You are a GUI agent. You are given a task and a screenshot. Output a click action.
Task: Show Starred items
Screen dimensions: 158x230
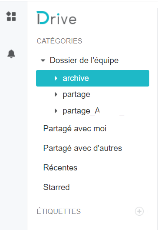click(x=56, y=187)
